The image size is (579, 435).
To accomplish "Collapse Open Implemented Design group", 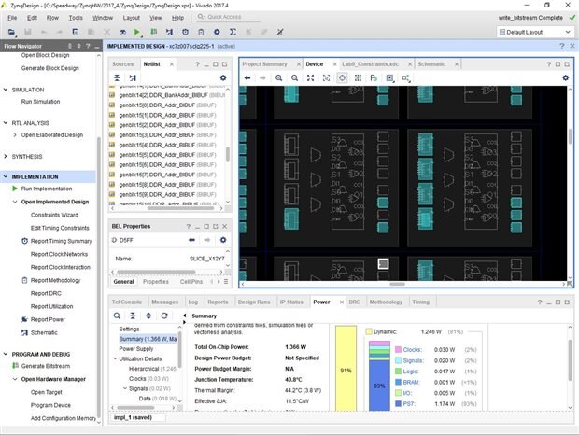I will (15, 202).
